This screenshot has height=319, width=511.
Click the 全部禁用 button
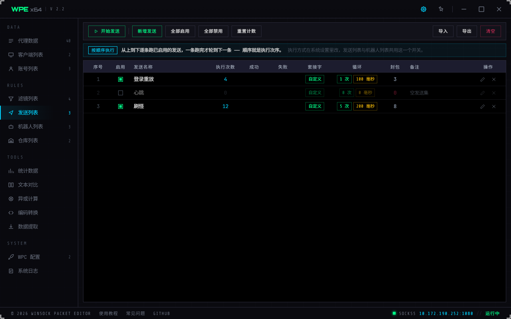click(213, 31)
